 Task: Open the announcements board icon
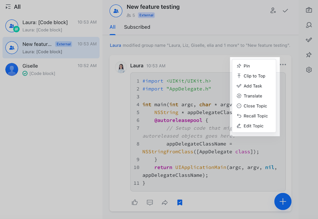(309, 10)
